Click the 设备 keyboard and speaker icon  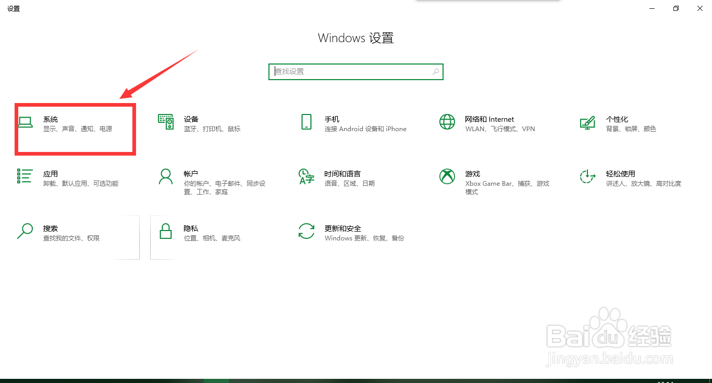[x=166, y=122]
